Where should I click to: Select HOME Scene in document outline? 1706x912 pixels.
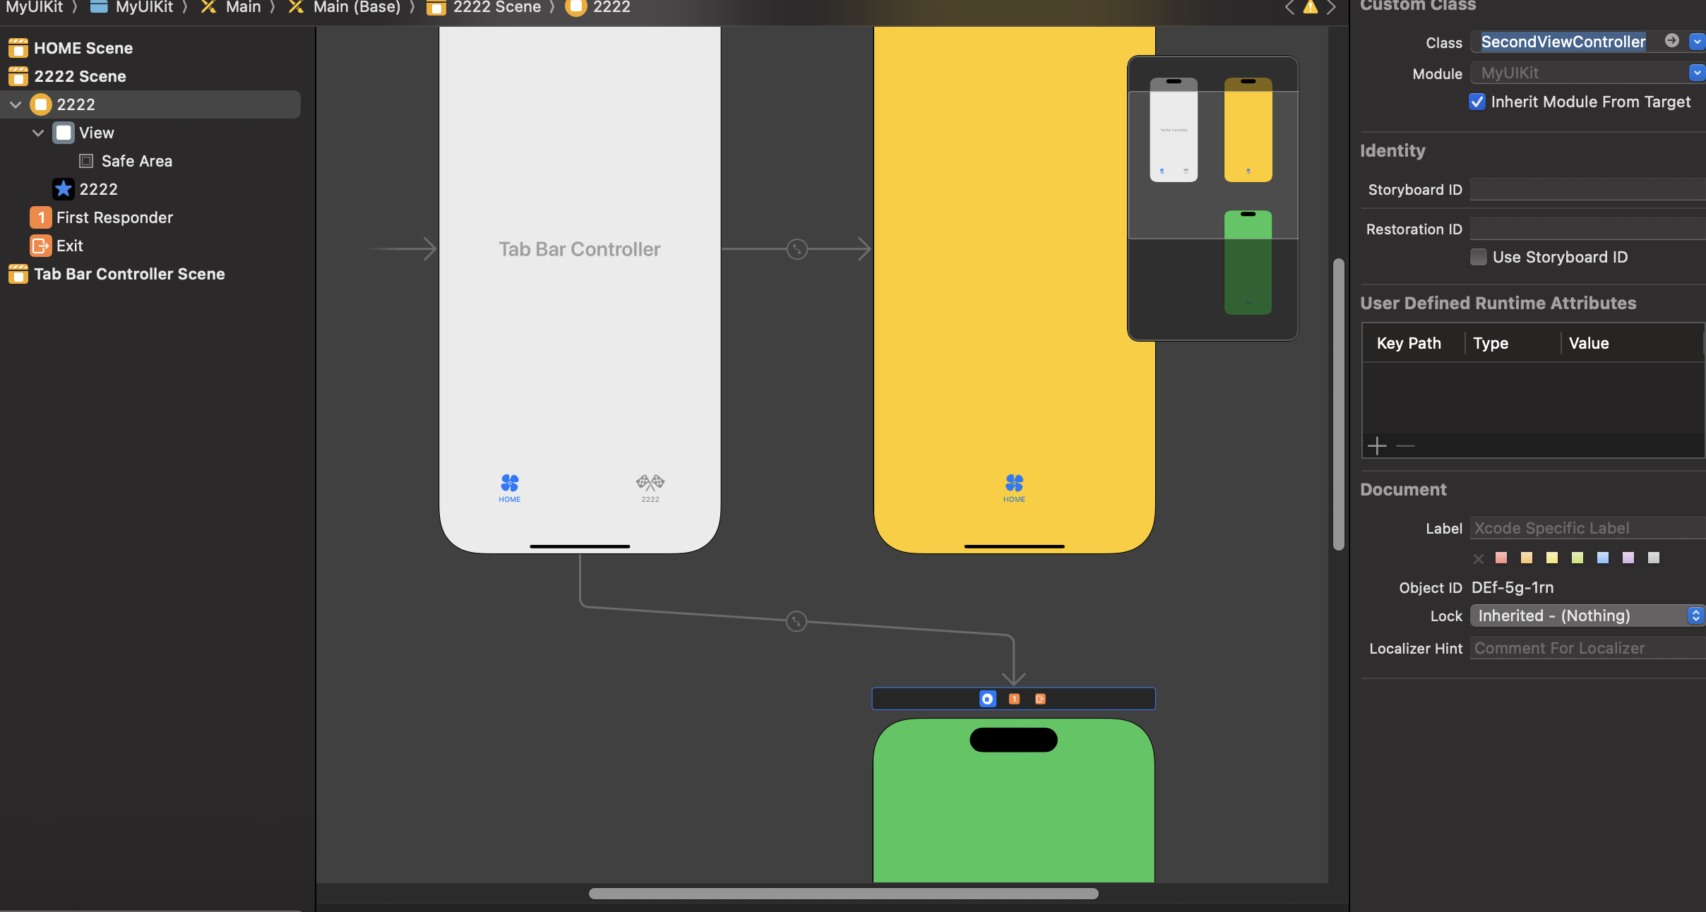click(x=83, y=48)
